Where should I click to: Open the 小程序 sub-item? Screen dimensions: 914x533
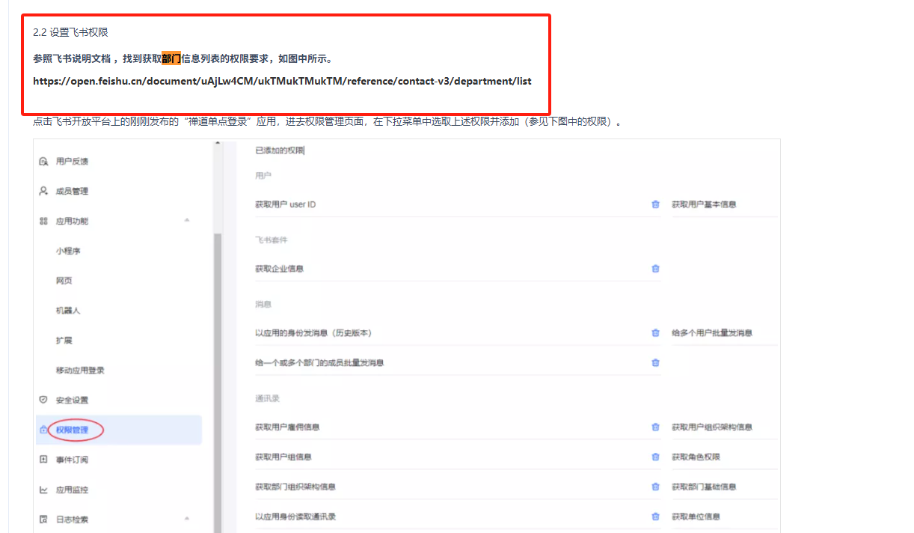tap(68, 251)
